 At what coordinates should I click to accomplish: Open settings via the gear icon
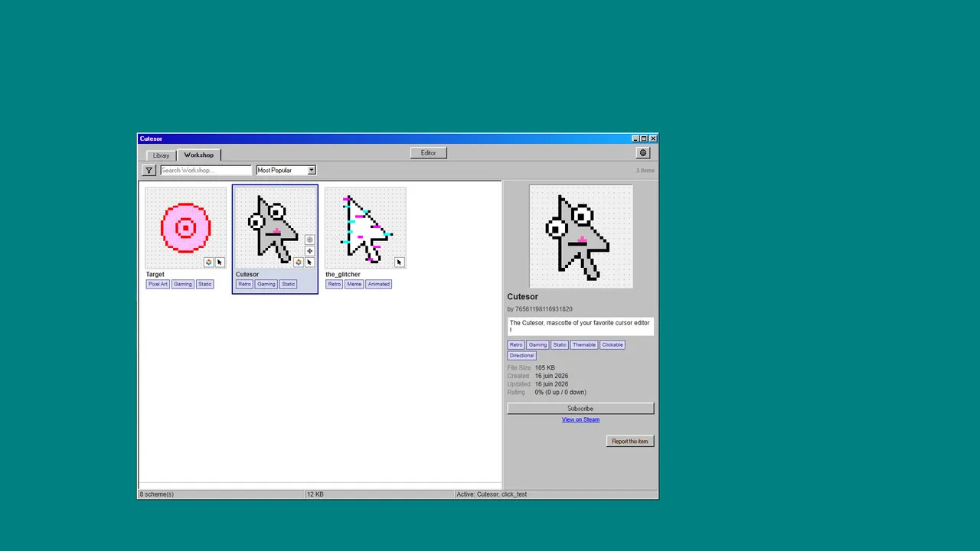(643, 153)
